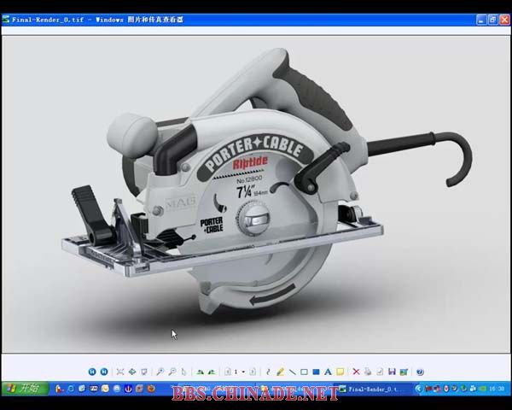Start the slide show
This screenshot has height=410, width=512.
tap(144, 372)
